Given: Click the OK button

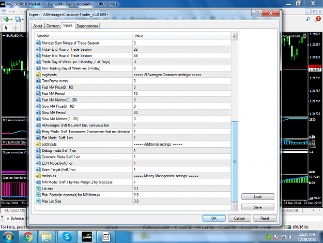Looking at the screenshot, I should (x=214, y=218).
